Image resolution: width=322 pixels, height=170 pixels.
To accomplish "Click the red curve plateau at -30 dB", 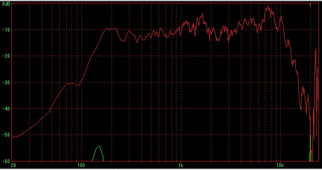I will tap(72, 84).
